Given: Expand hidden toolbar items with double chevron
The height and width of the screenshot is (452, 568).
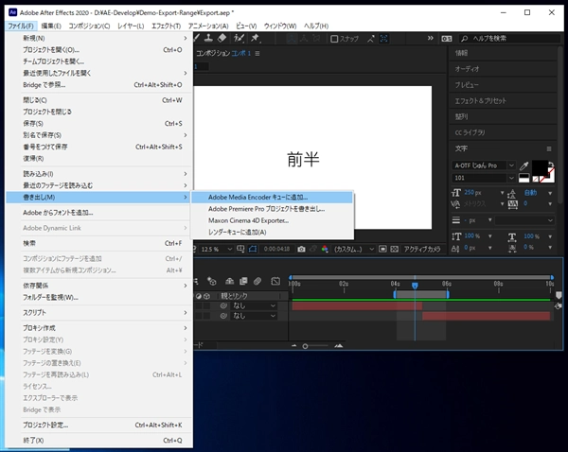Looking at the screenshot, I should [x=430, y=38].
